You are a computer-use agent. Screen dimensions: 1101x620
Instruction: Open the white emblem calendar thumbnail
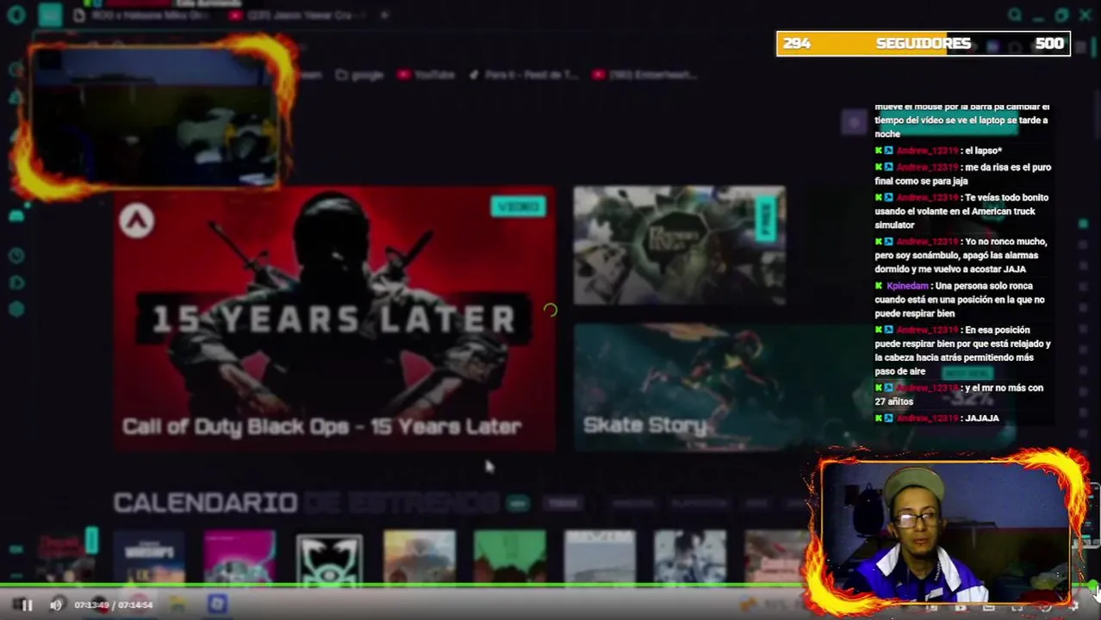[x=329, y=558]
